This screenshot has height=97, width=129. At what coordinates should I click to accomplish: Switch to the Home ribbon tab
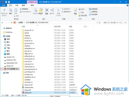click(10, 5)
